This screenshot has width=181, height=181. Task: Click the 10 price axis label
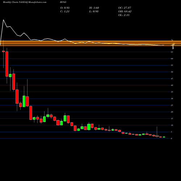click(x=172, y=125)
